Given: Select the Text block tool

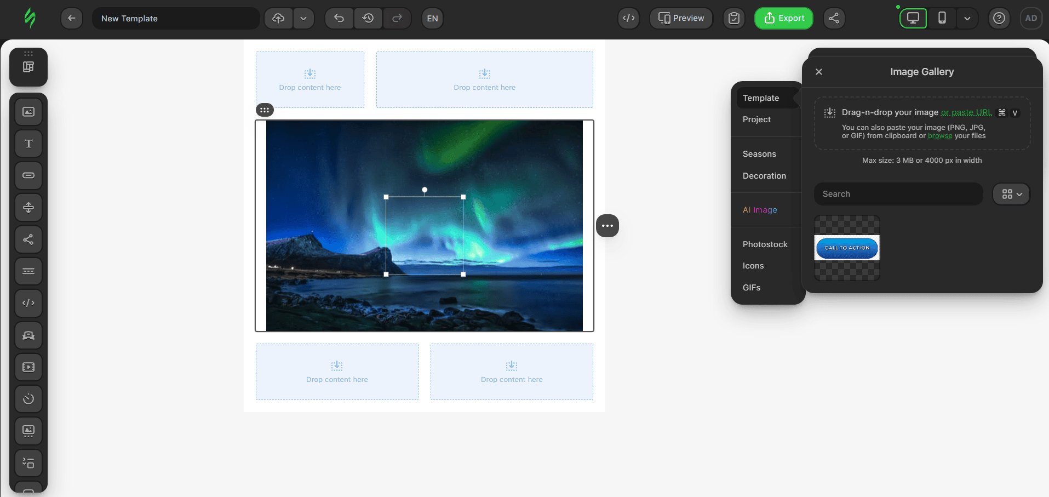Looking at the screenshot, I should pos(28,144).
